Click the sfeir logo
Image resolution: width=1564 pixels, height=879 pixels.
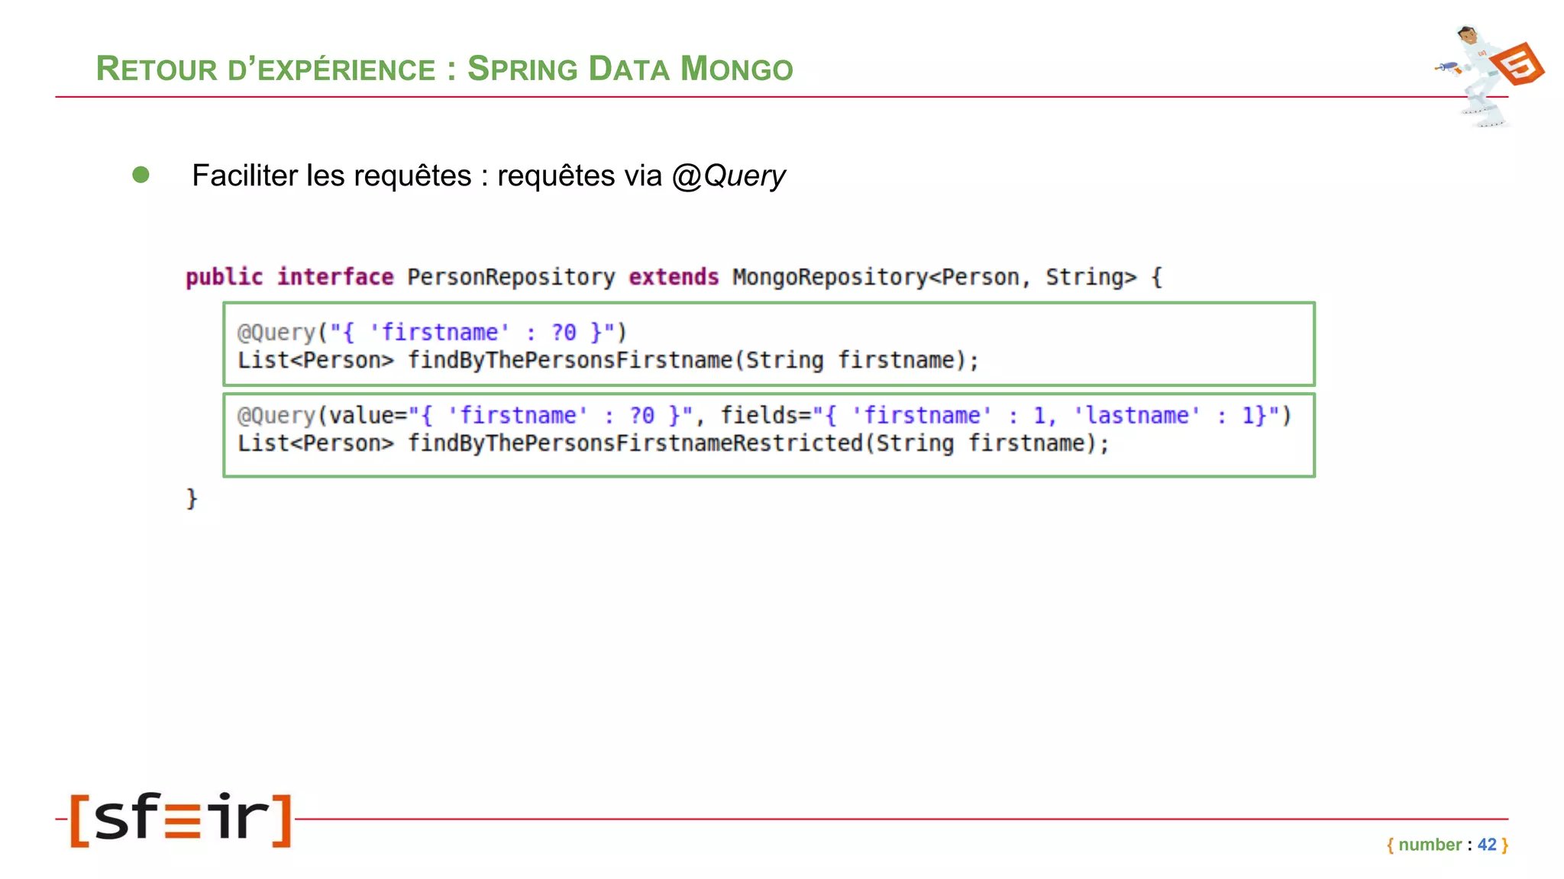tap(181, 819)
